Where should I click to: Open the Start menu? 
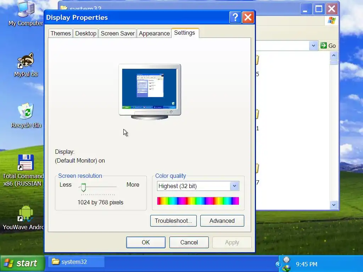point(22,263)
